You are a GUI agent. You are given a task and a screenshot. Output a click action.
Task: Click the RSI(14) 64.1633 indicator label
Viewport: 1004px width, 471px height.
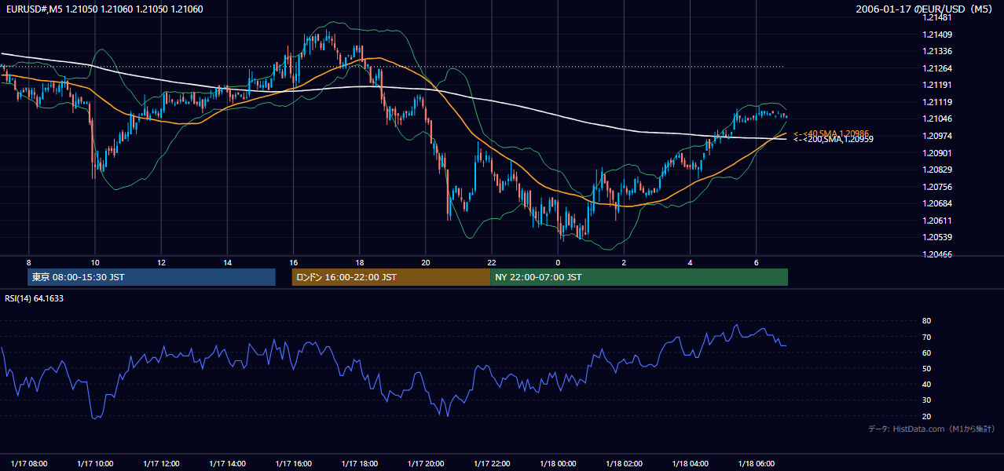pyautogui.click(x=34, y=298)
